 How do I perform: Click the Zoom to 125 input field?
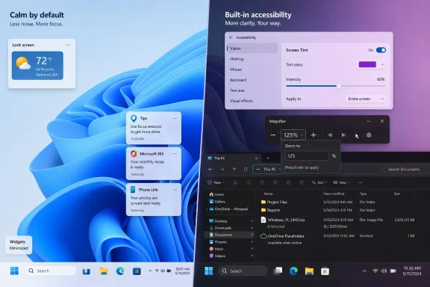[x=307, y=155]
